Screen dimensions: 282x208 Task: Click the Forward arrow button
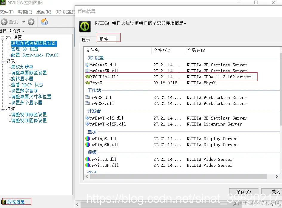click(31, 22)
